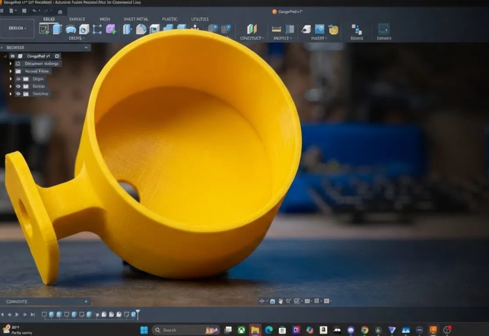Open Microsoft Edge from the taskbar
Screen dimensions: 489x336
[x=269, y=330]
